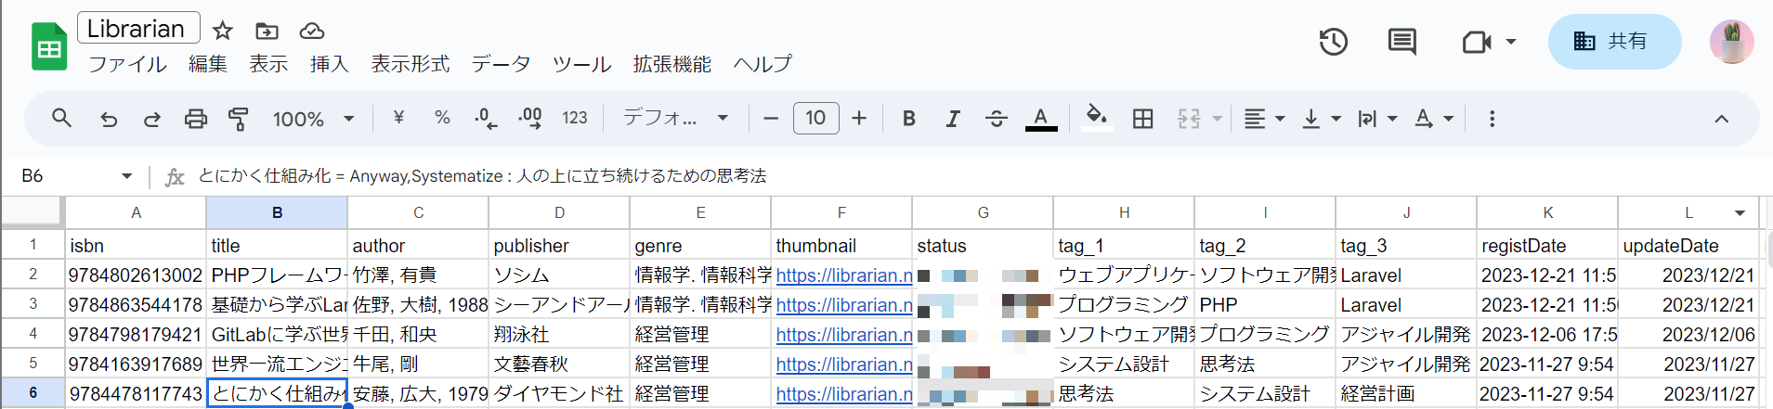Click the font size input field
Viewport: 1773px width, 409px height.
[815, 119]
